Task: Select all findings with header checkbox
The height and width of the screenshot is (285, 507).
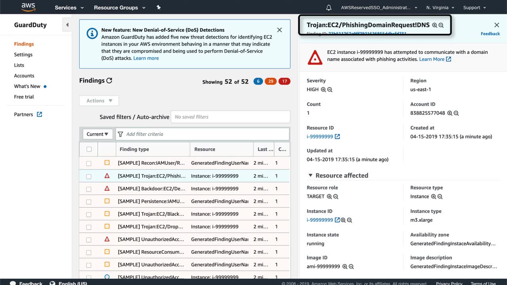Action: click(89, 149)
